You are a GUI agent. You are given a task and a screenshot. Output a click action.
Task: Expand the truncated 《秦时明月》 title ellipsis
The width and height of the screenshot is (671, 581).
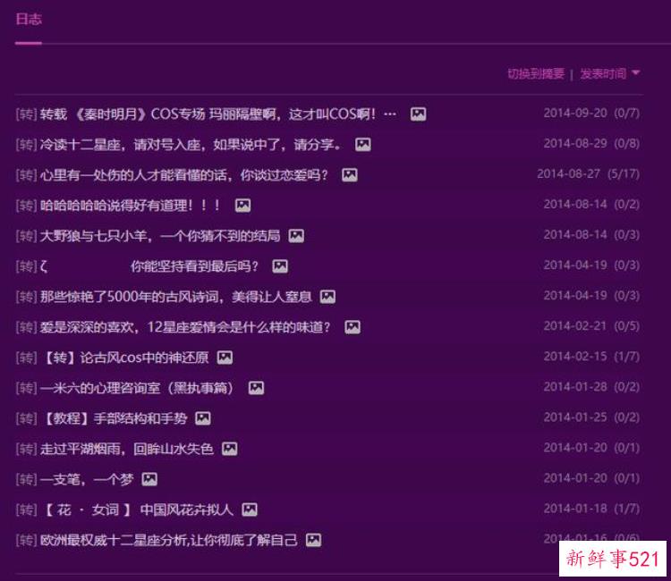389,114
